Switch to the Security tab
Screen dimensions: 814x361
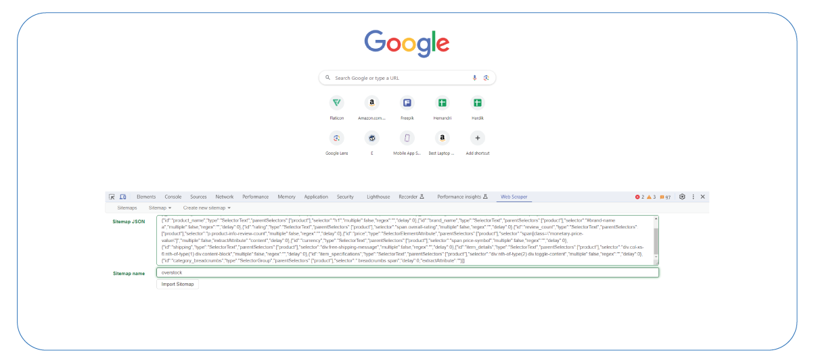pos(345,197)
